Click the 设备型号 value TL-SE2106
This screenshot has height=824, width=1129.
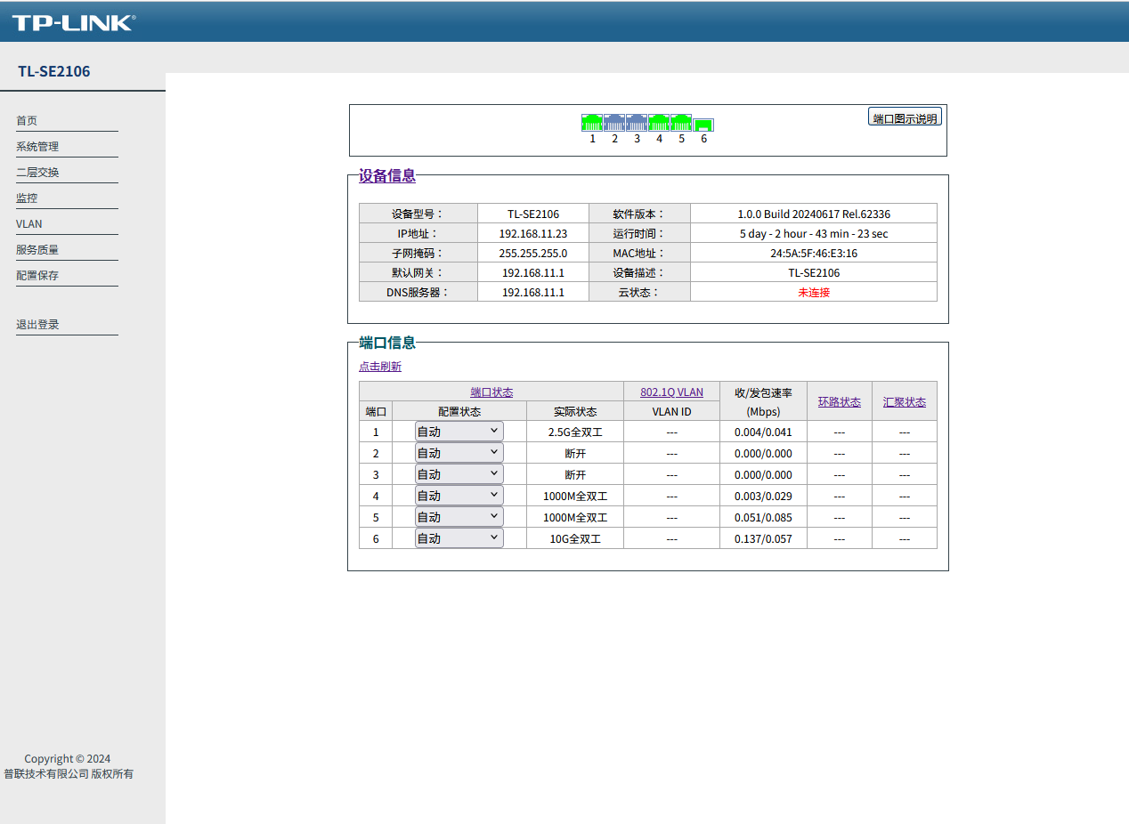(x=533, y=214)
